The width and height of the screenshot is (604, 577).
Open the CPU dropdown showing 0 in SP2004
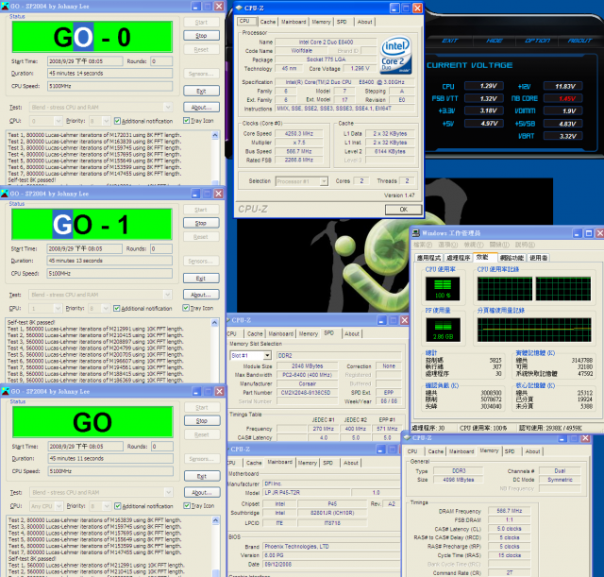[x=58, y=121]
